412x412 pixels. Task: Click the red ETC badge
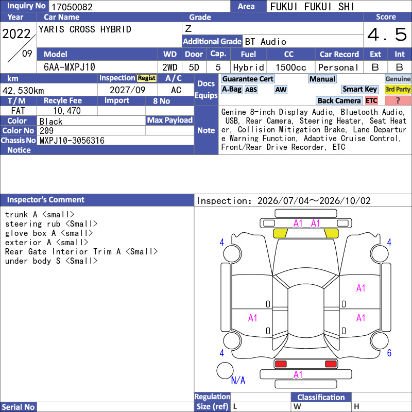371,100
